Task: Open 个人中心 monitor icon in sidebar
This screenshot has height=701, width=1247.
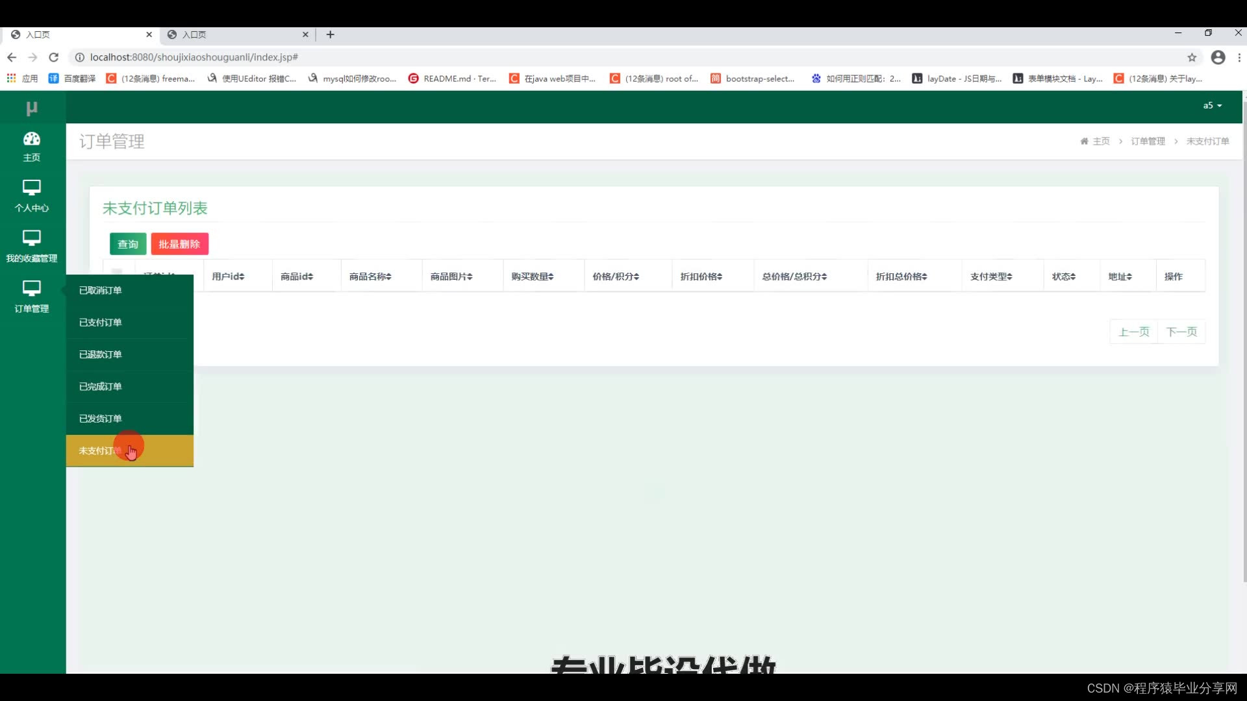Action: tap(31, 188)
